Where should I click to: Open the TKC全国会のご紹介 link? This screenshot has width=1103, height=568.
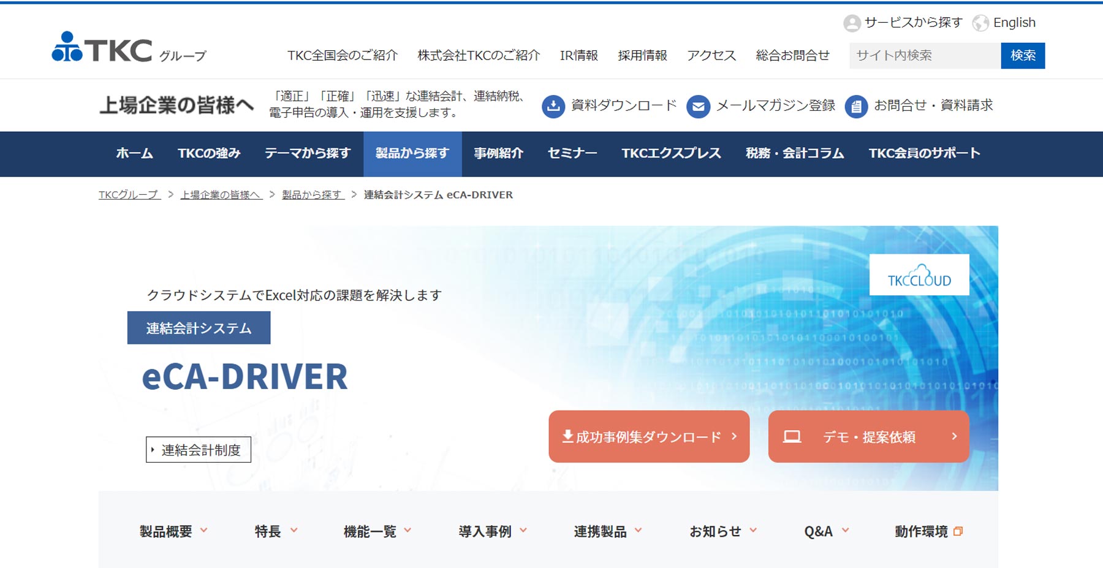click(x=343, y=56)
